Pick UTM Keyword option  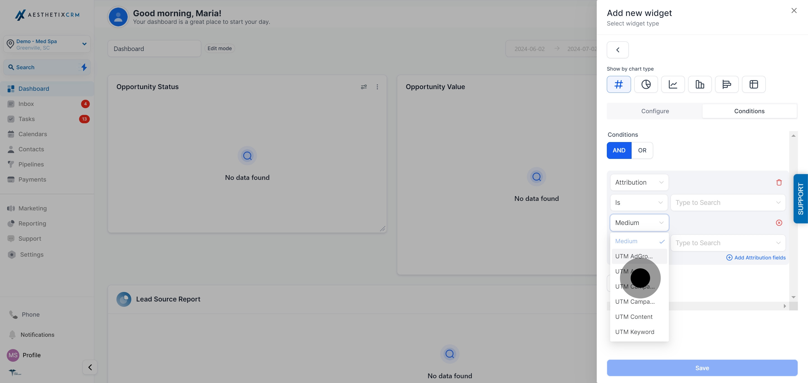[635, 332]
